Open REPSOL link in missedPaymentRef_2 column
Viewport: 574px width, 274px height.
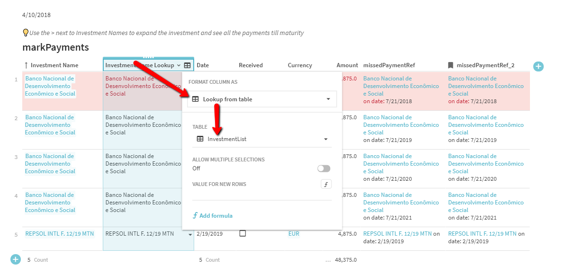(482, 234)
